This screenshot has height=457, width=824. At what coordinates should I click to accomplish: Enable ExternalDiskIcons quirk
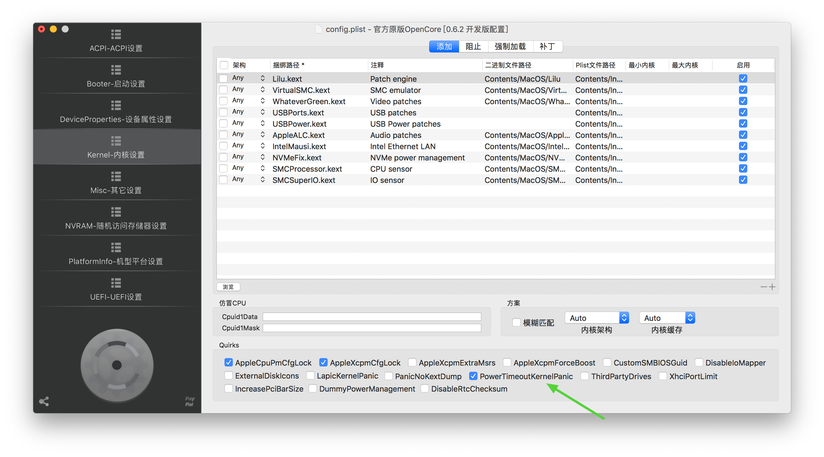tap(228, 376)
